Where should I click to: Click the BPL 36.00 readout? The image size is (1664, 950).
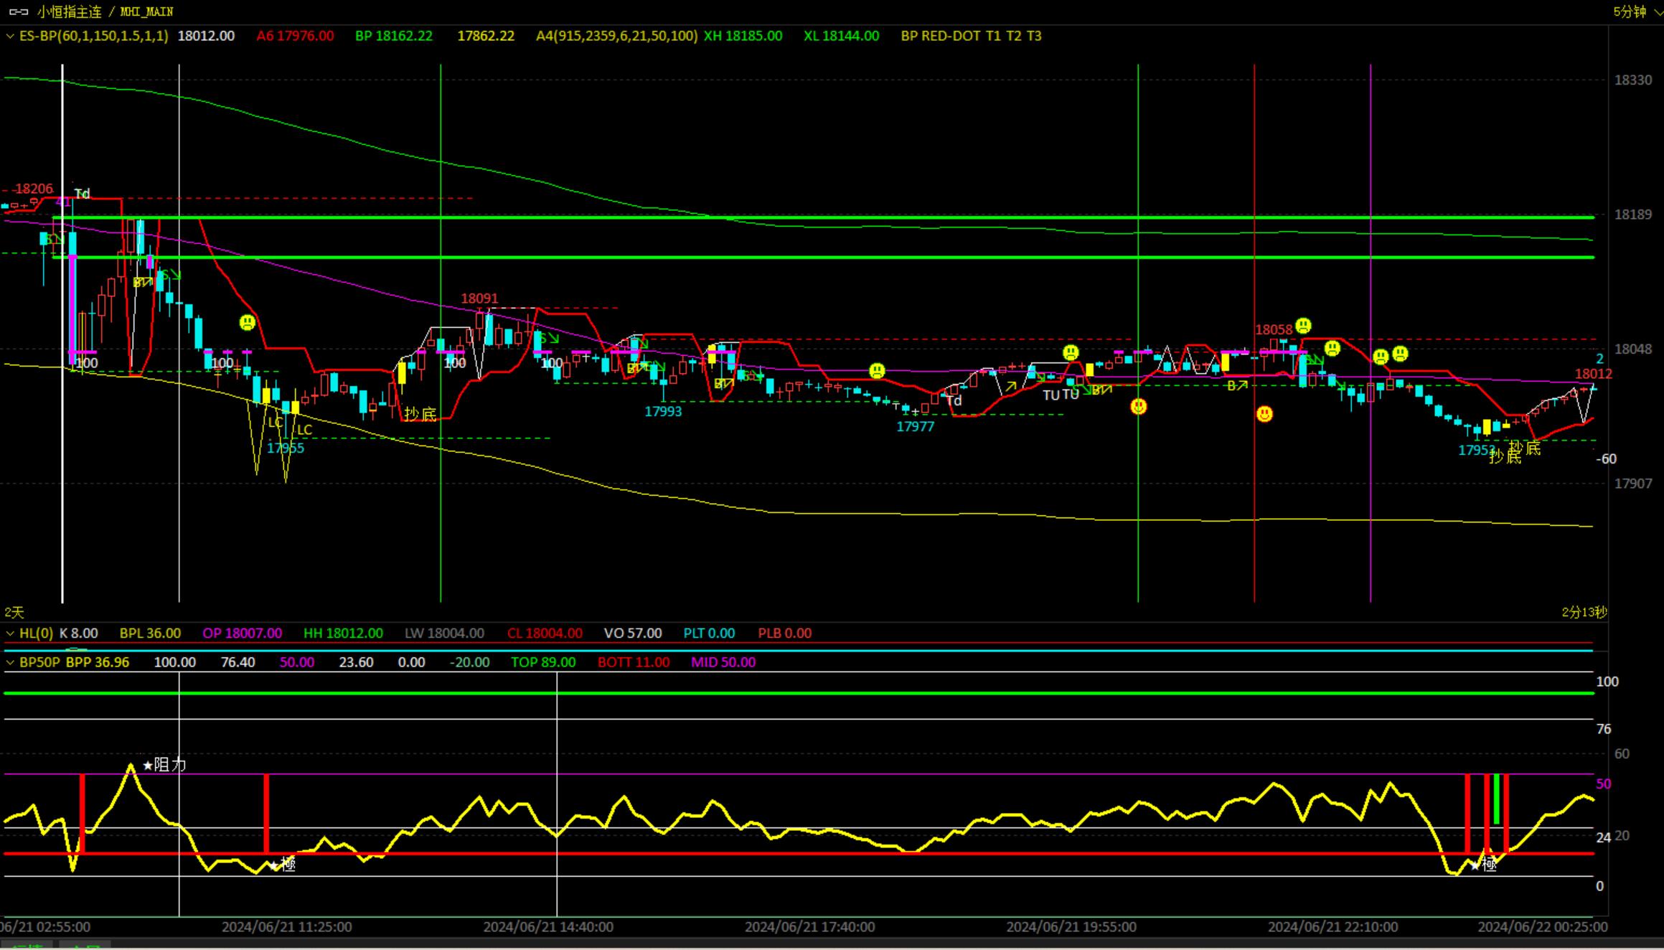coord(150,634)
